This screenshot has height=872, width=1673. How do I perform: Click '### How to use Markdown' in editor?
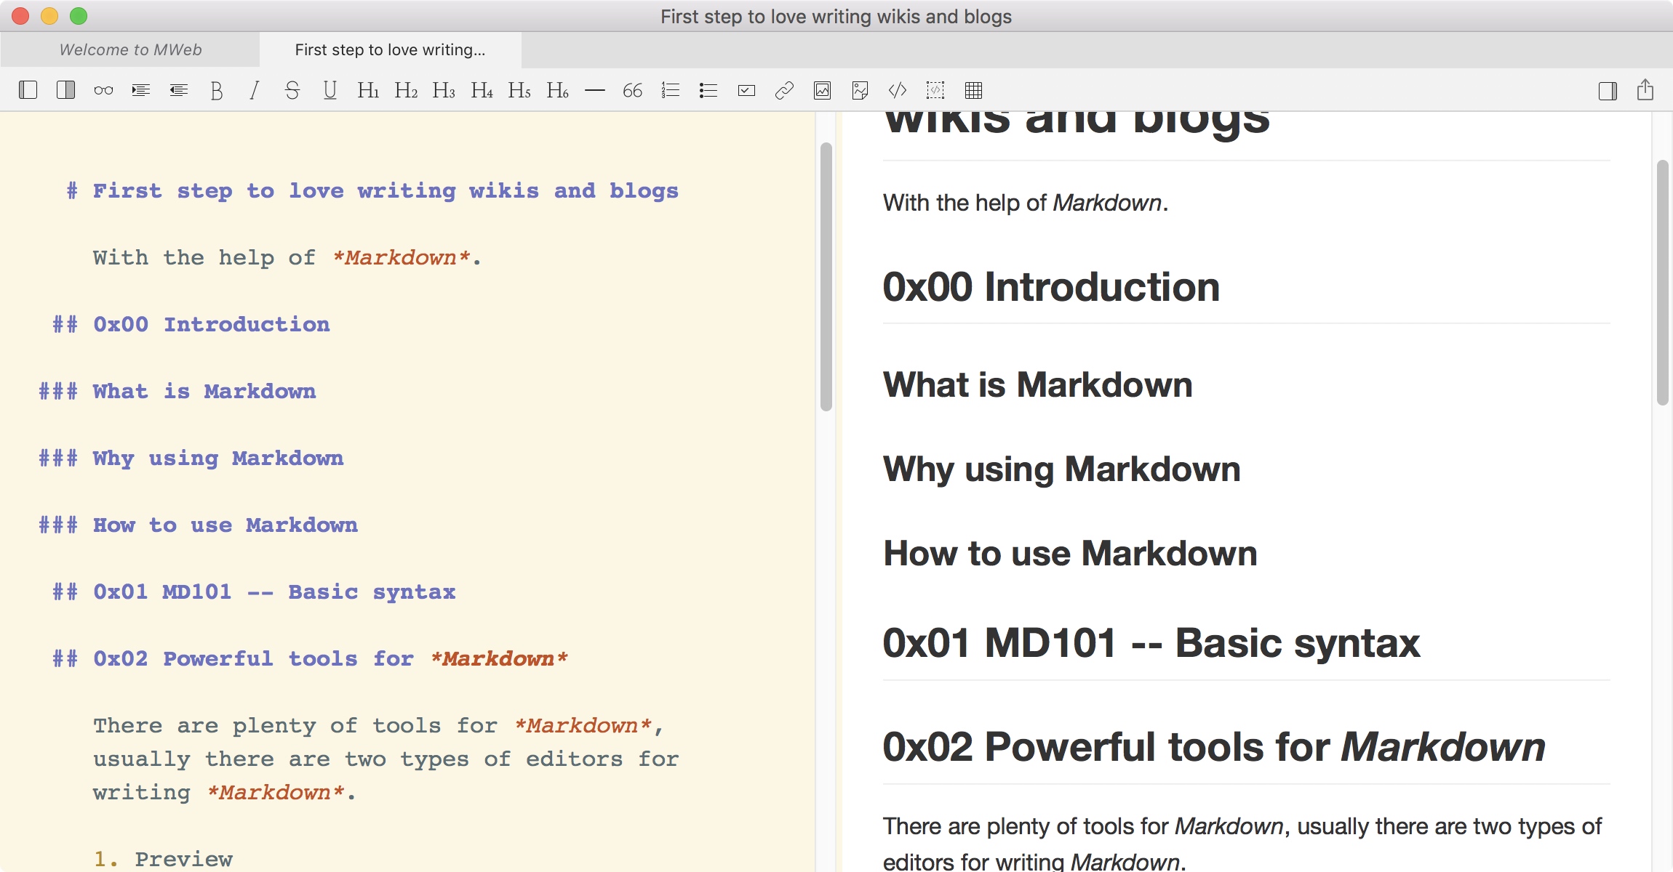[x=198, y=525]
